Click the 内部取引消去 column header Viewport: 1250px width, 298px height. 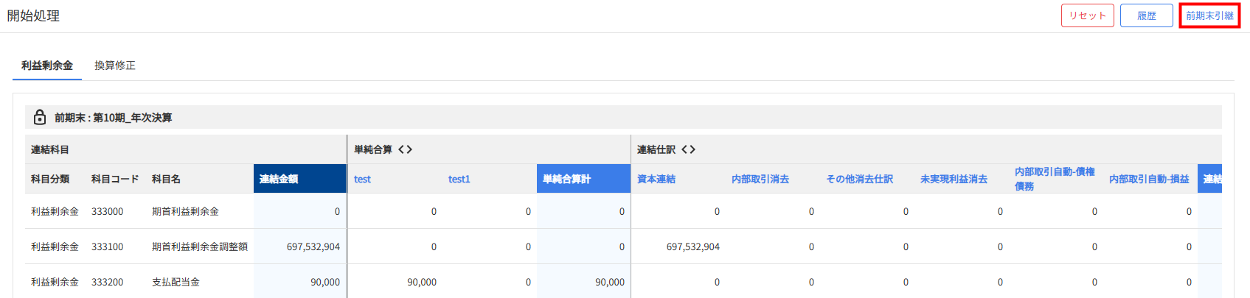click(x=760, y=179)
